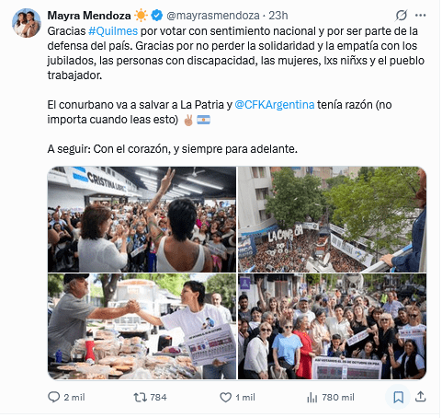Open the group photo with banner

[x=332, y=326]
